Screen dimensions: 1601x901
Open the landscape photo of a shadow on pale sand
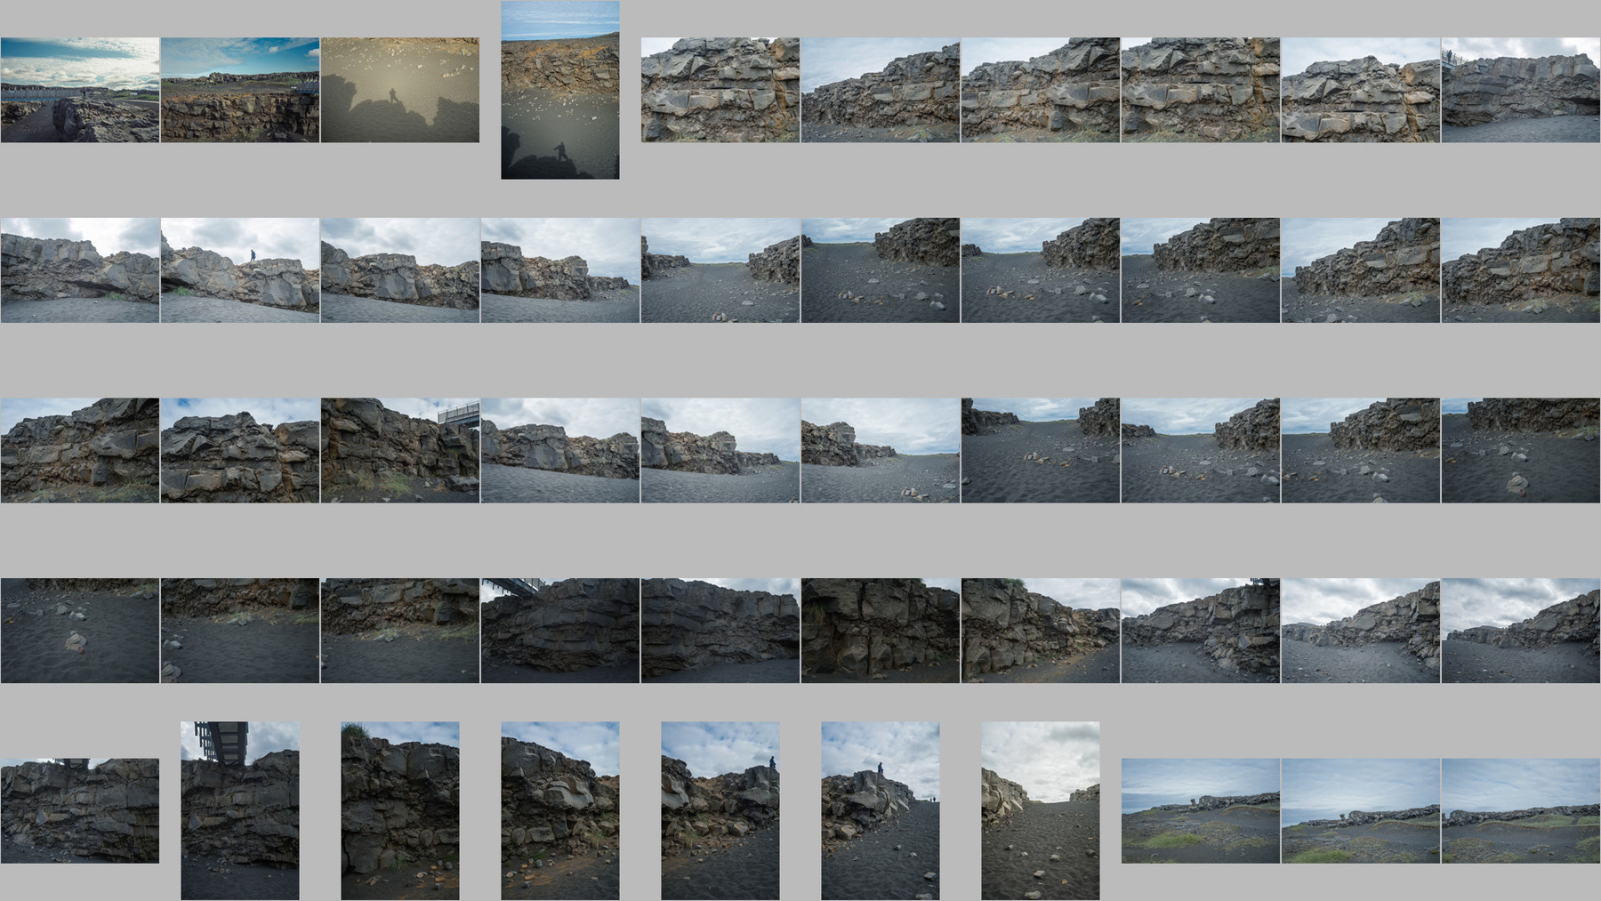[x=400, y=90]
